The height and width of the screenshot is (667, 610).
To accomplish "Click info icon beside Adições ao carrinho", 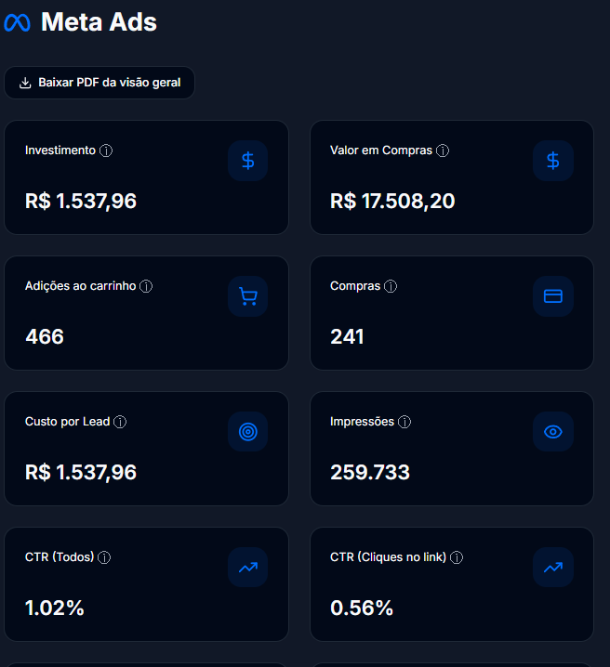I will click(x=146, y=286).
